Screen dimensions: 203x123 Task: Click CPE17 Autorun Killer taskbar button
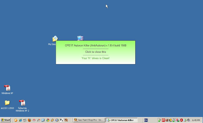click(122, 120)
